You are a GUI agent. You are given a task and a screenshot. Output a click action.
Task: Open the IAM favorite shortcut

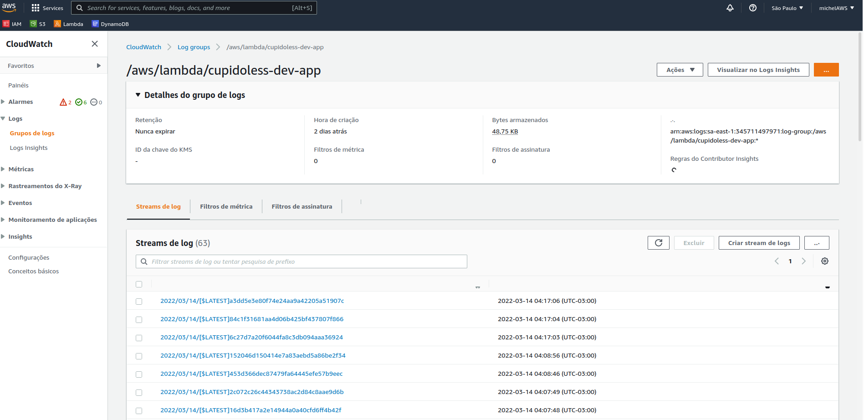12,24
